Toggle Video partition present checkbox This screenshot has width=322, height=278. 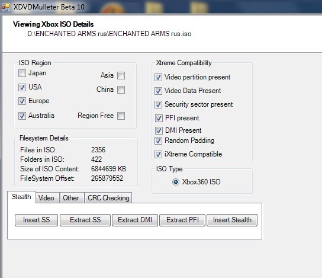(158, 78)
